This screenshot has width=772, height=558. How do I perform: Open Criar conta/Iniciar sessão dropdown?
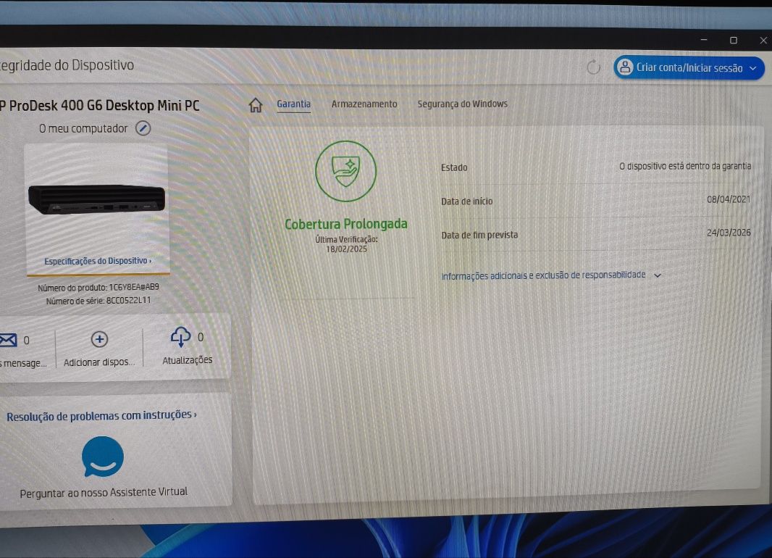tap(689, 67)
